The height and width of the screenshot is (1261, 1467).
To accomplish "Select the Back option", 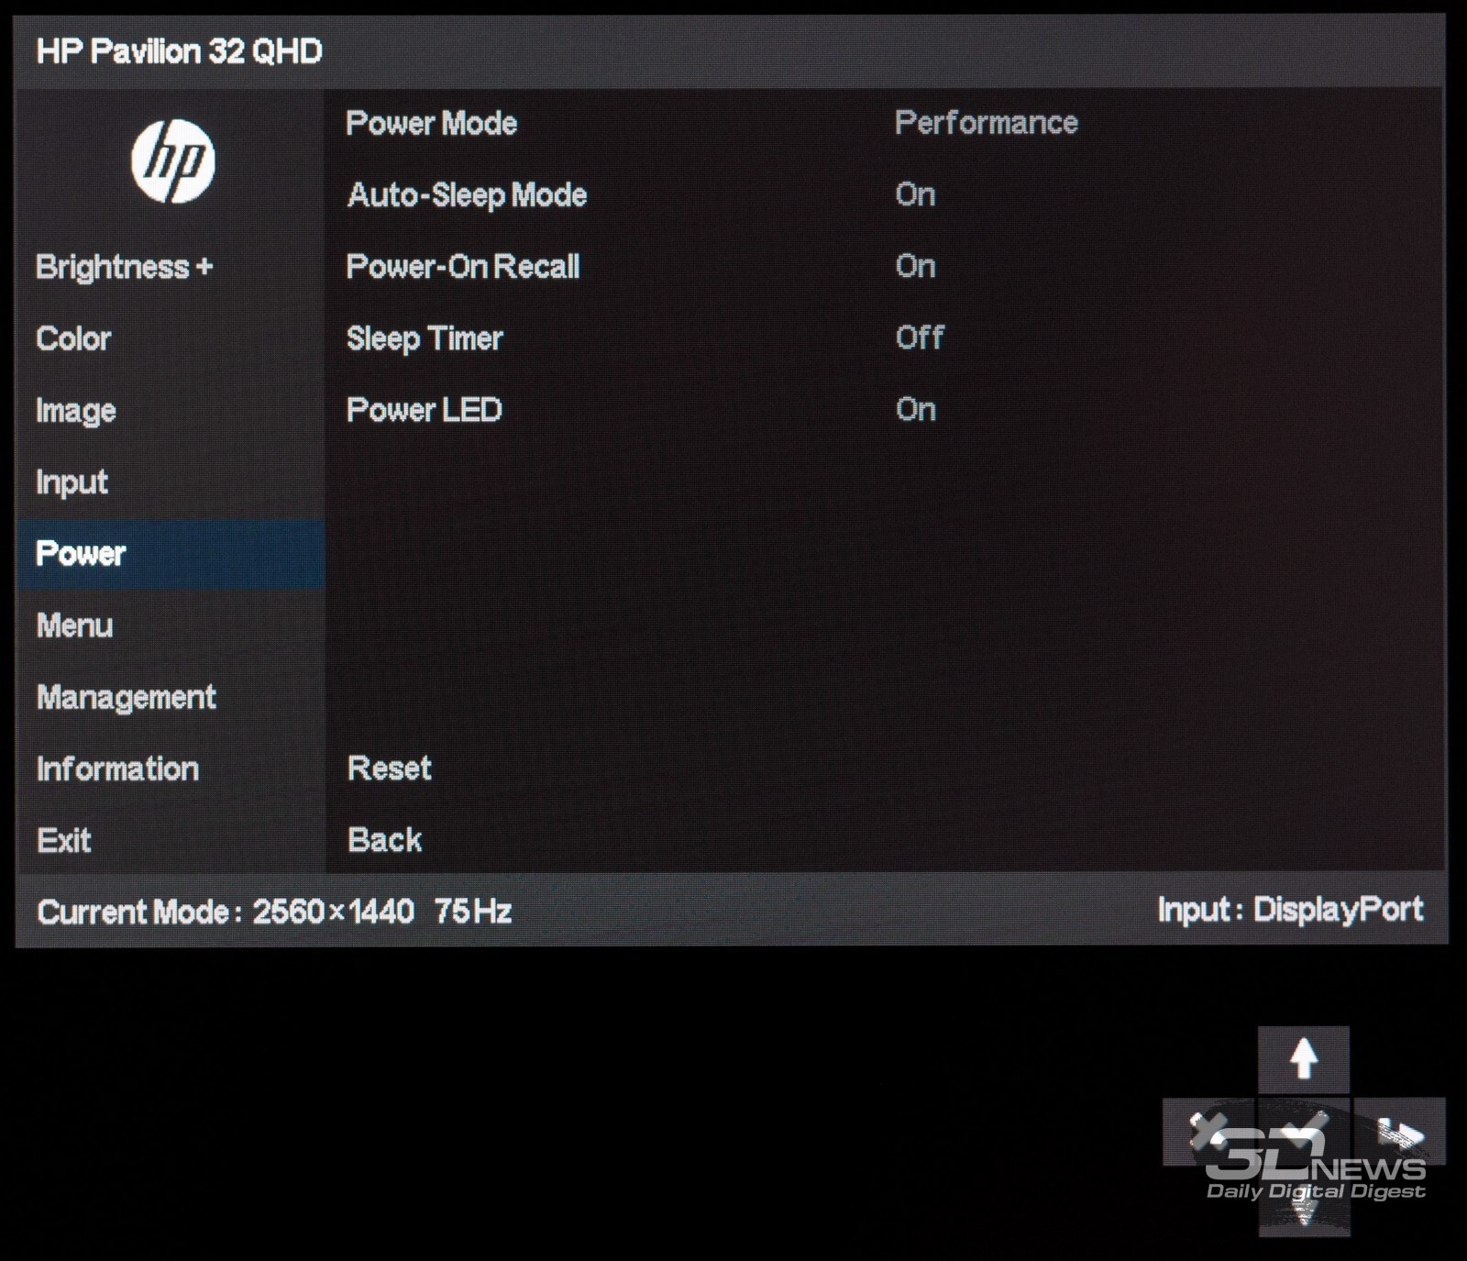I will click(385, 840).
